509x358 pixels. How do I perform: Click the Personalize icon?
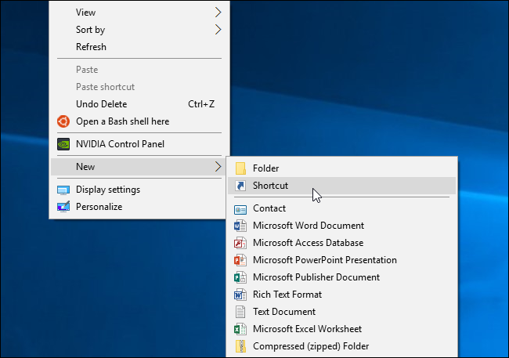point(63,207)
